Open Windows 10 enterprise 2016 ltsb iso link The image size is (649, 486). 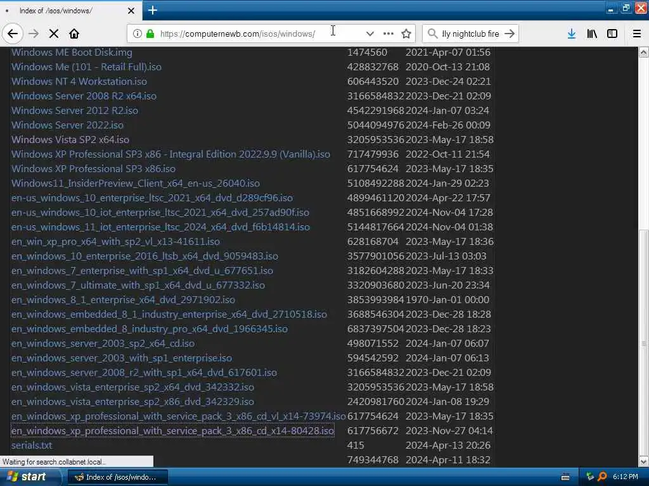(145, 256)
